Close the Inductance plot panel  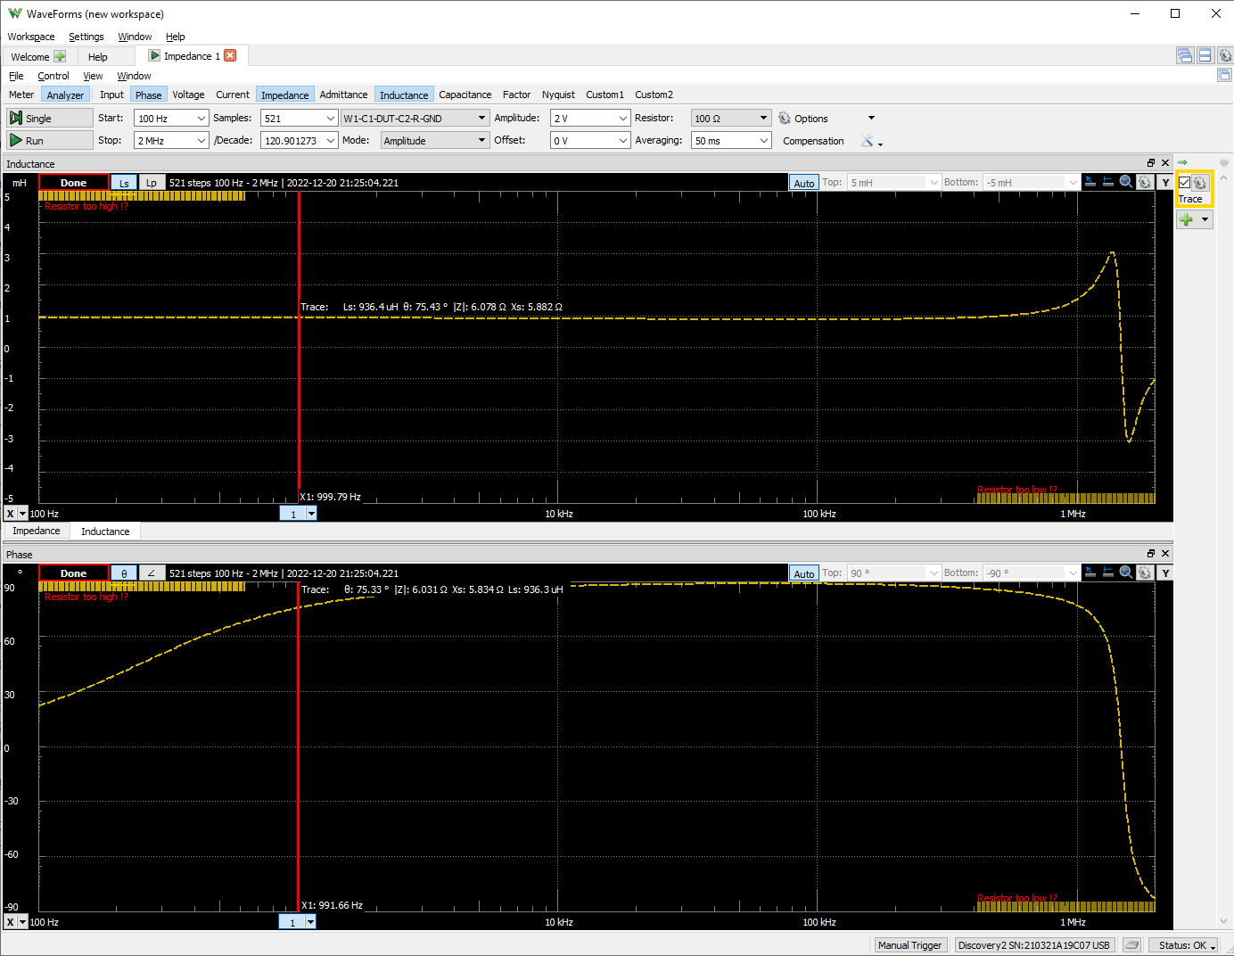(x=1164, y=163)
